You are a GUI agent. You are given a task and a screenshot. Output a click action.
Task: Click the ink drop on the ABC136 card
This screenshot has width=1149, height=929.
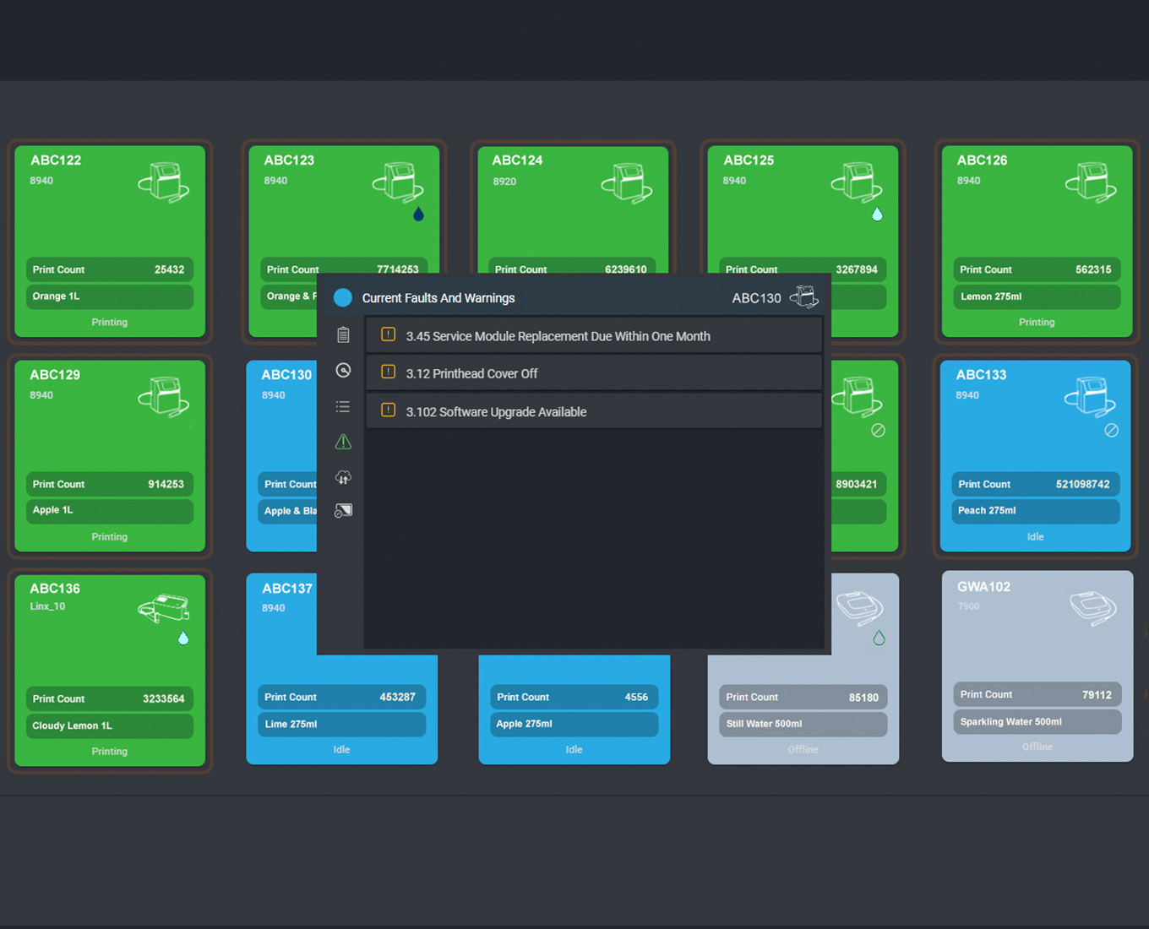(x=183, y=638)
